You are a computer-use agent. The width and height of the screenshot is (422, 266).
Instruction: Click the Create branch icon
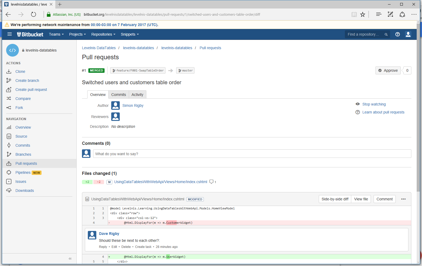coord(9,81)
